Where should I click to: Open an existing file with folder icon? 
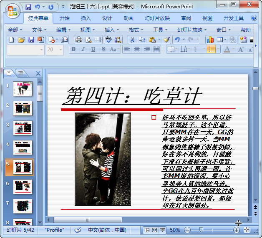pyautogui.click(x=21, y=40)
